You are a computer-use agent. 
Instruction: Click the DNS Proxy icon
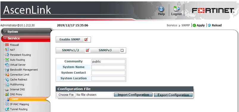tap(7, 94)
